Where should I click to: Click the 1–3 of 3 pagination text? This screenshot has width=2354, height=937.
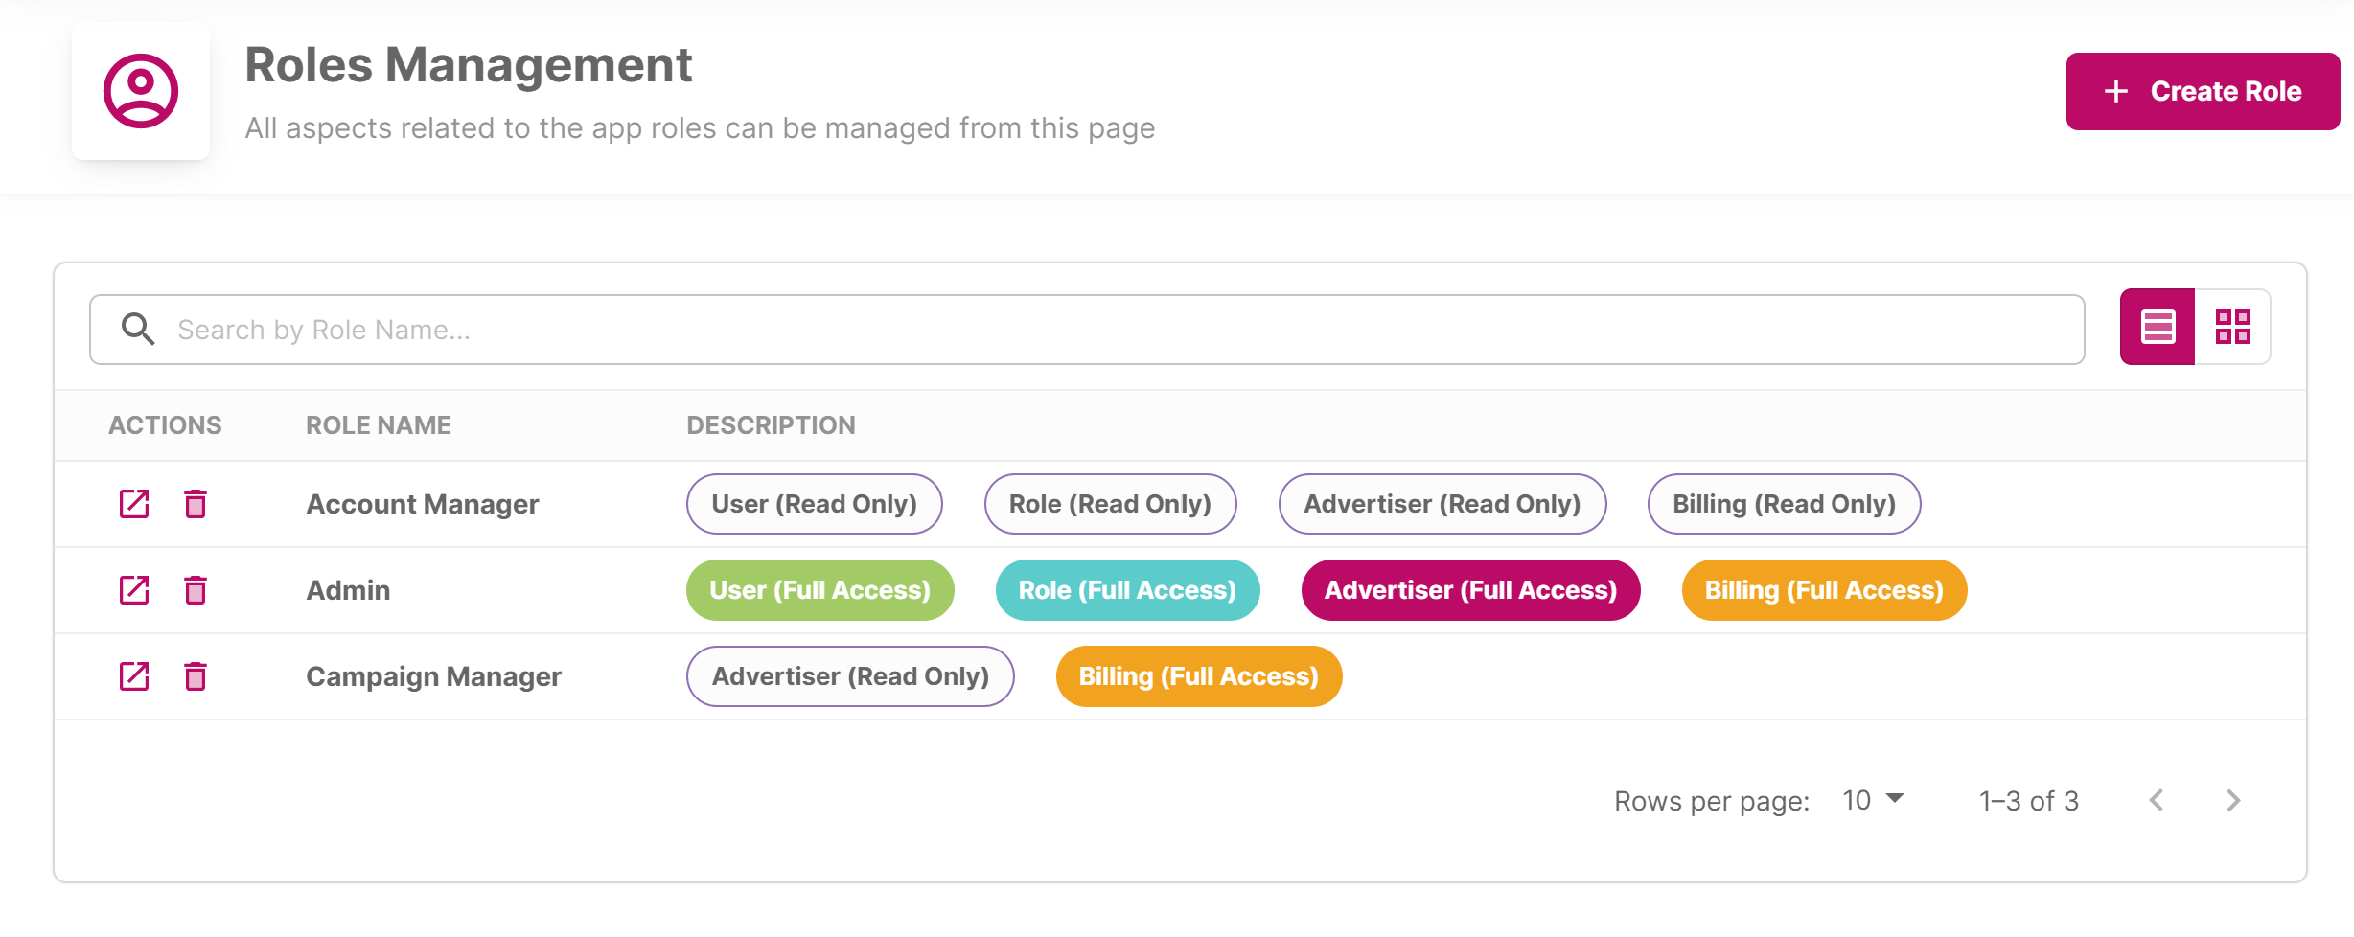(x=2029, y=800)
